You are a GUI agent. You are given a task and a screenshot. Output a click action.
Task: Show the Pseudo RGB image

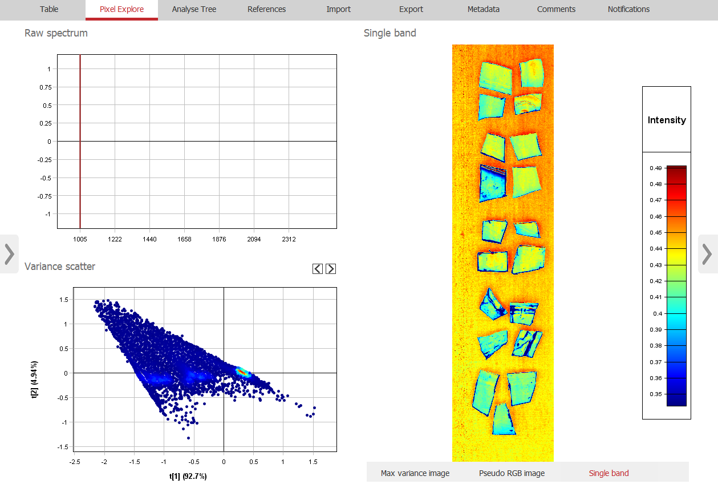pyautogui.click(x=512, y=473)
